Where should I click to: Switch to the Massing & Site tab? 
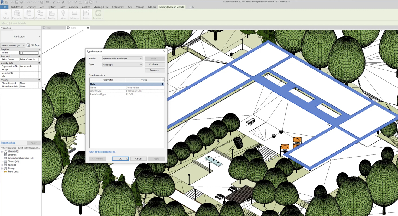pos(101,7)
